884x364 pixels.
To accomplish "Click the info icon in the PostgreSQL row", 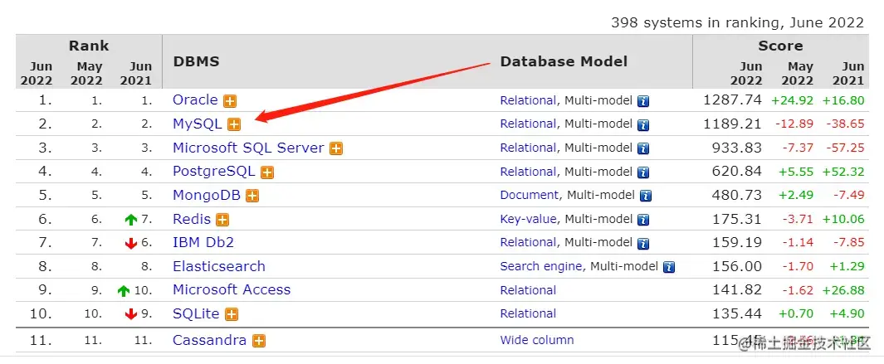I will [643, 172].
